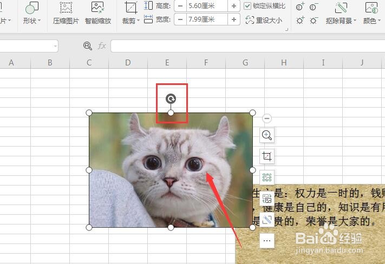Select column D header
The width and height of the screenshot is (385, 264).
128,63
